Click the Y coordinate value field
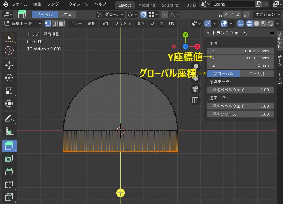This screenshot has height=204, width=283. [x=240, y=58]
